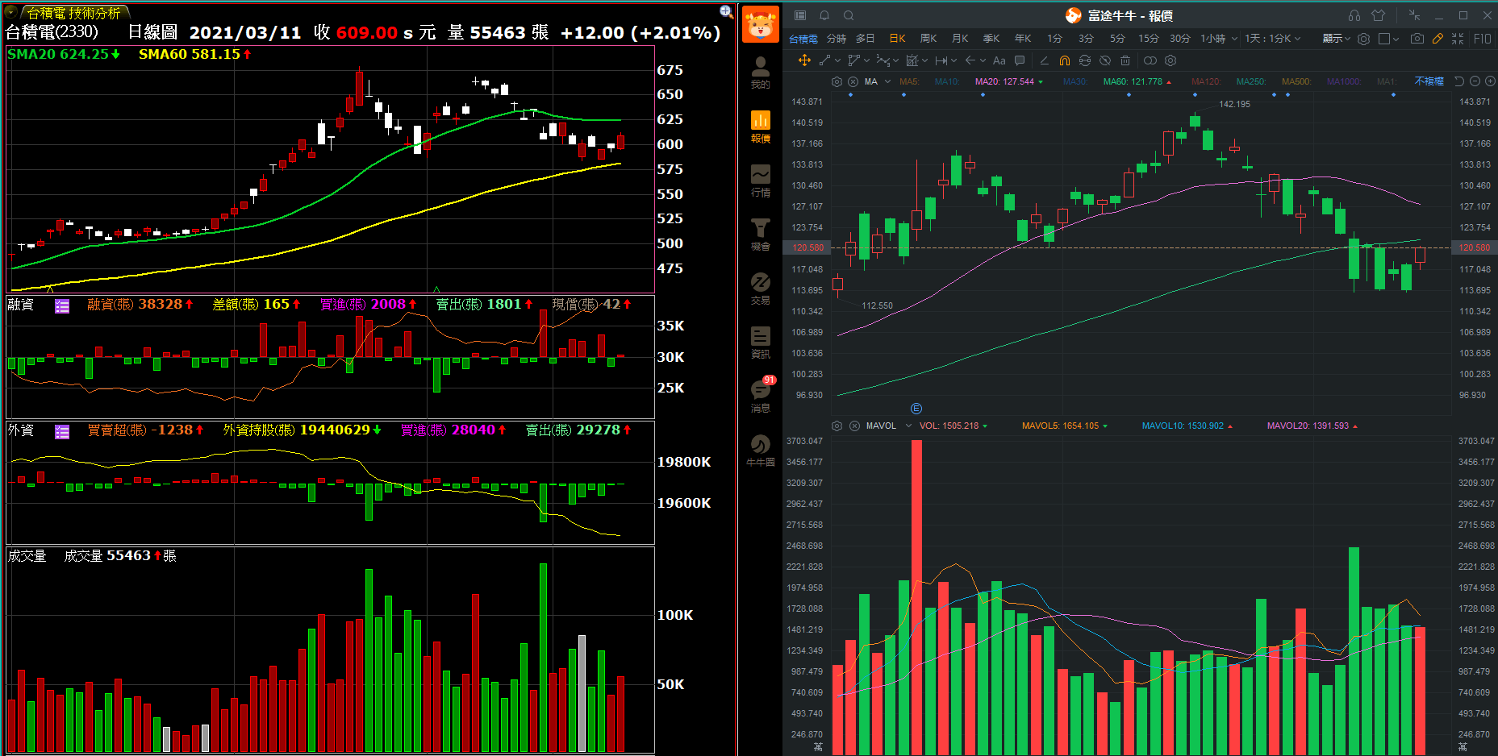
Task: Expand the MA indicator type dropdown
Action: [887, 81]
